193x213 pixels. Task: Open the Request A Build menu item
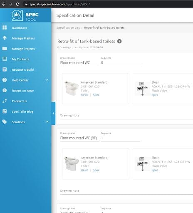23,69
